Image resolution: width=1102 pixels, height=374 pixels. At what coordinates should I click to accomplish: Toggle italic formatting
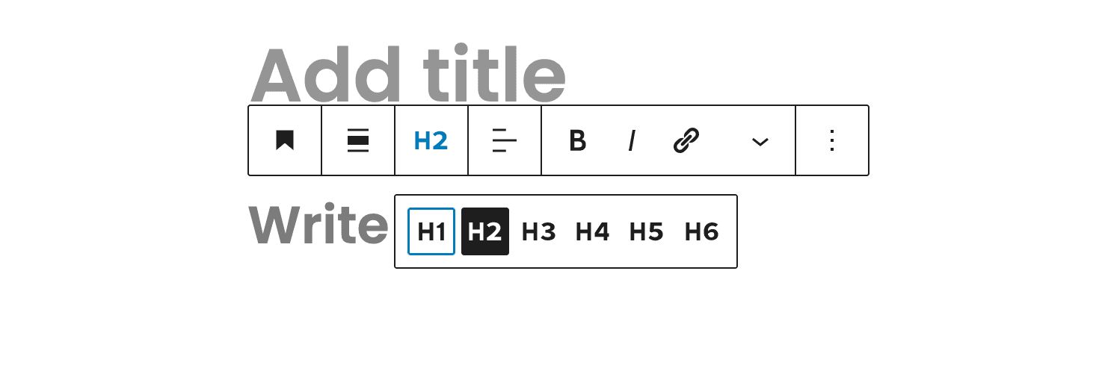632,140
